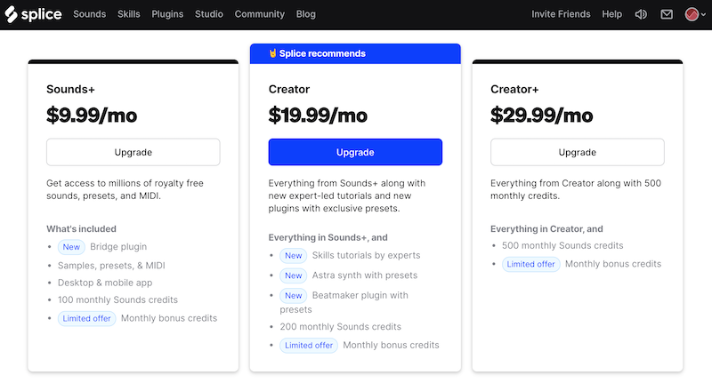Image resolution: width=712 pixels, height=383 pixels.
Task: Navigate to Community
Action: coord(259,14)
